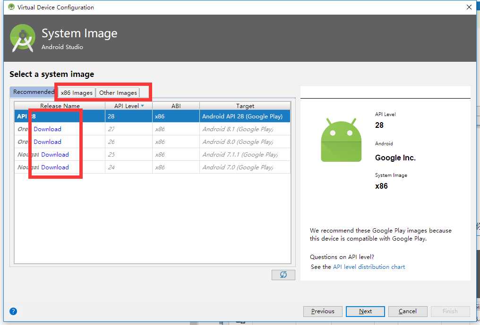Click the green Android robot image

341,140
